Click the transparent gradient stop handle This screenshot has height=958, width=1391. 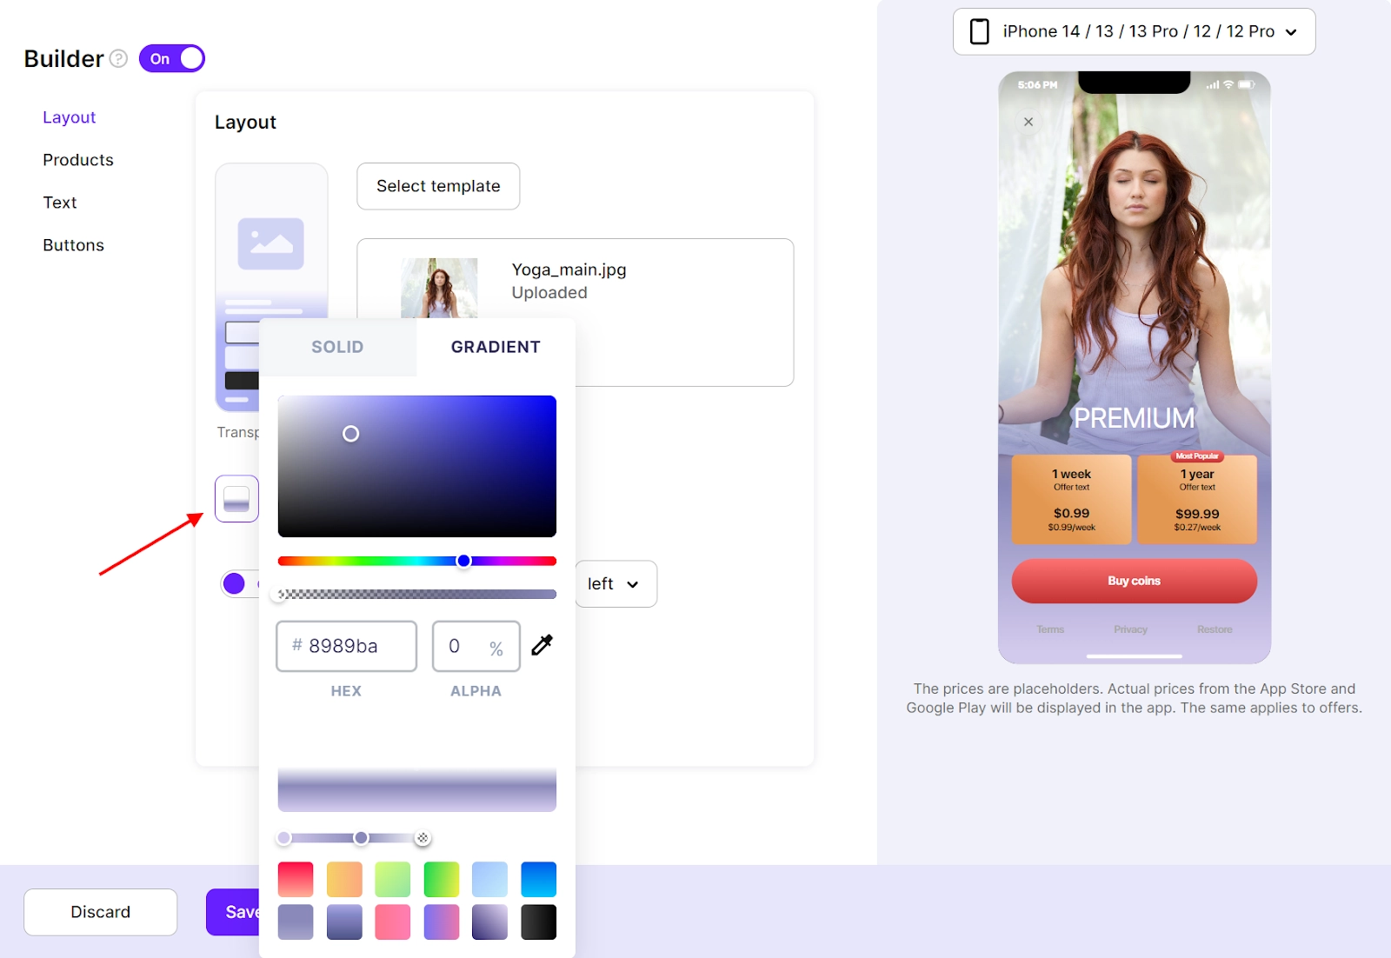[x=423, y=838]
